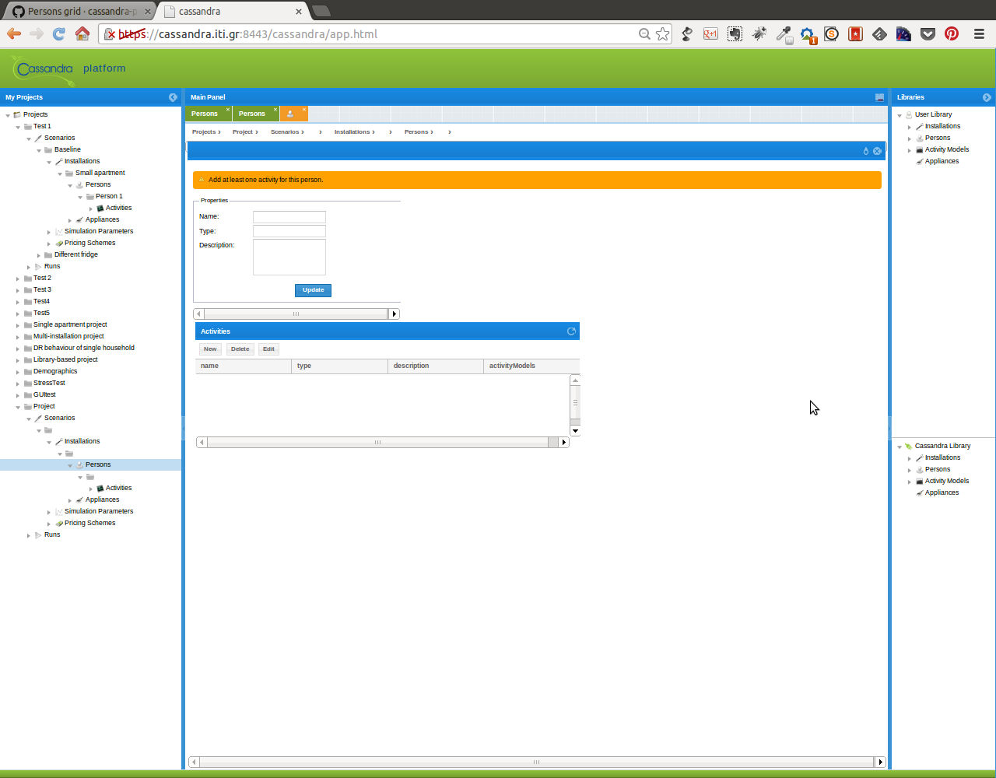Open the Evernote clipper extension
996x778 pixels.
click(x=735, y=33)
